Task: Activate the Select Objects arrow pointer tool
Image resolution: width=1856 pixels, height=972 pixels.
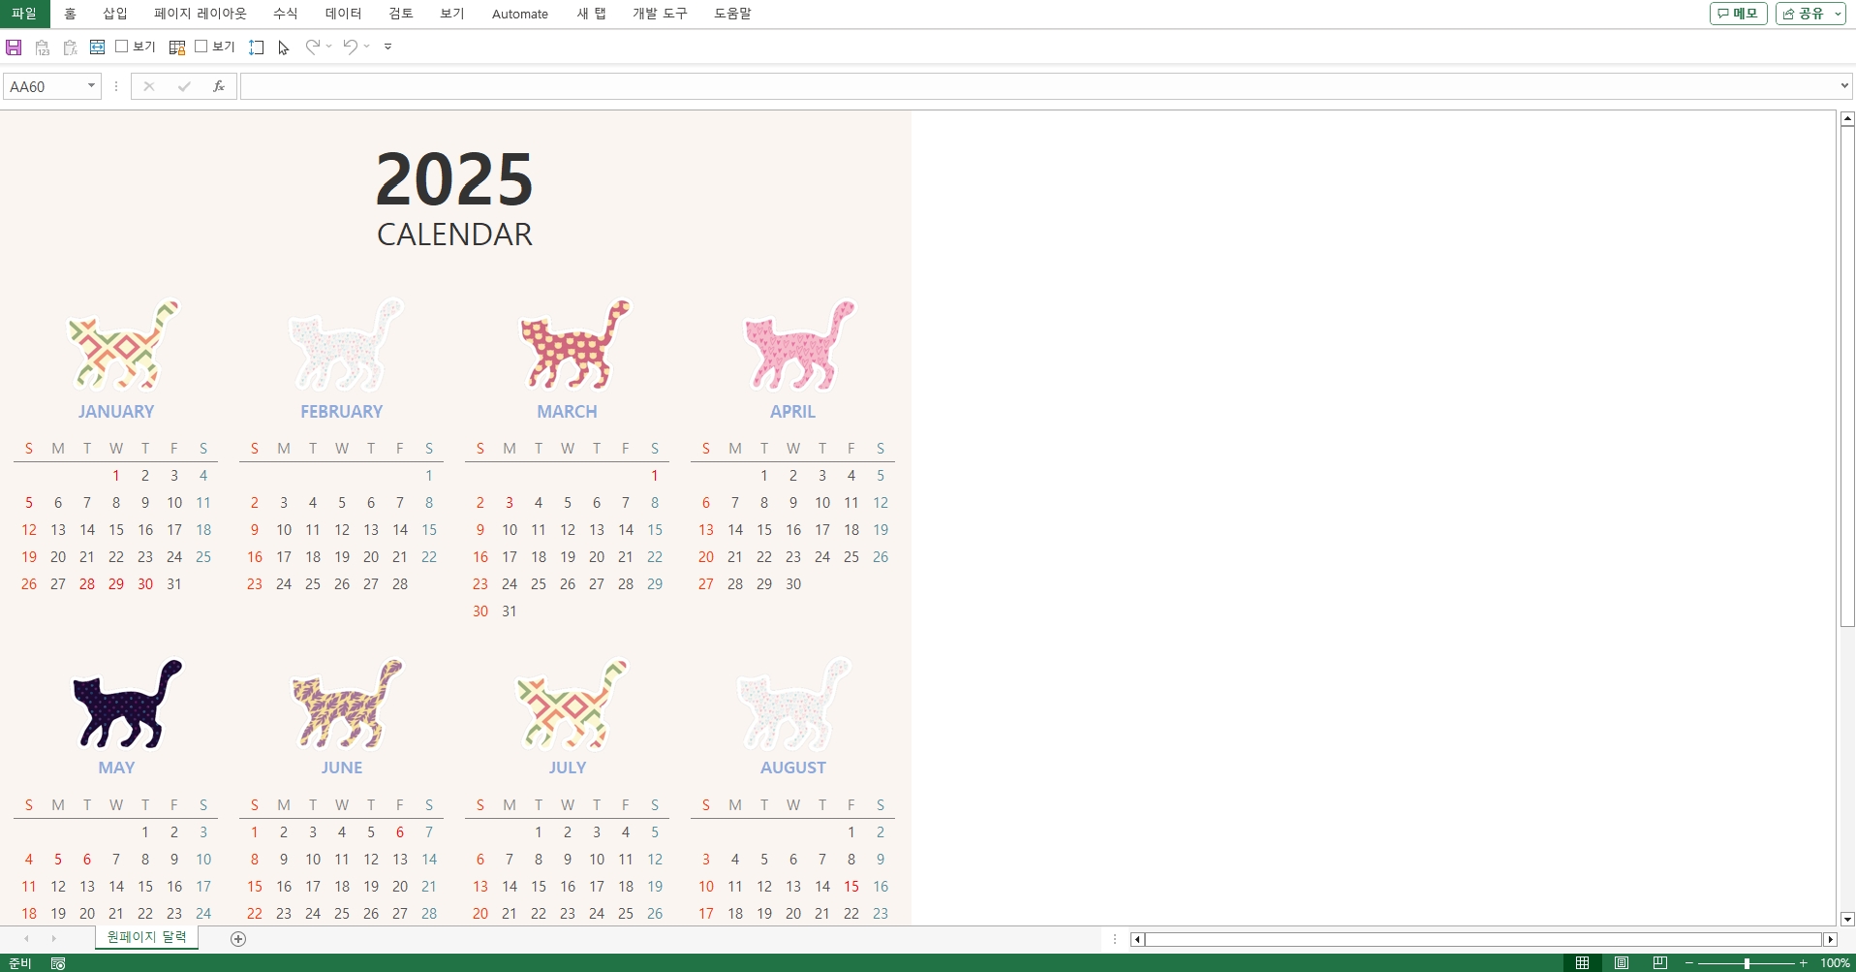Action: [284, 47]
